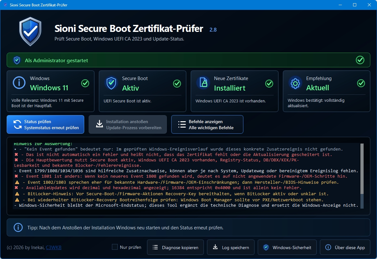Click shield icon on Secure Boot card
This screenshot has height=259, width=377.
point(111,83)
